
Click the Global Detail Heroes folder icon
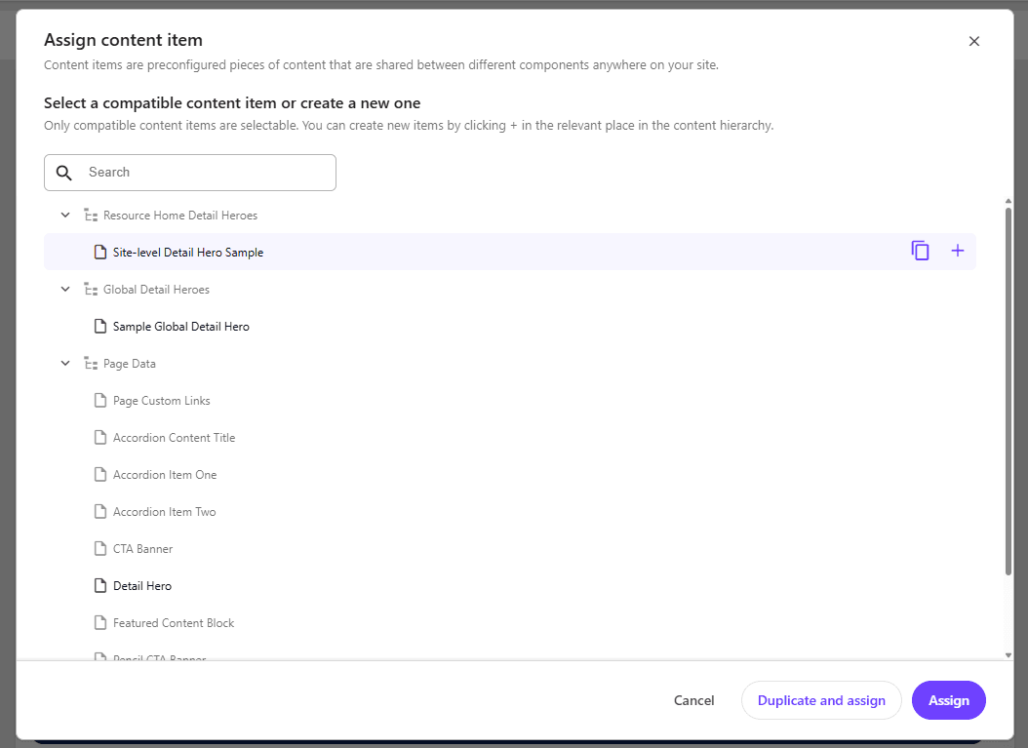coord(91,289)
